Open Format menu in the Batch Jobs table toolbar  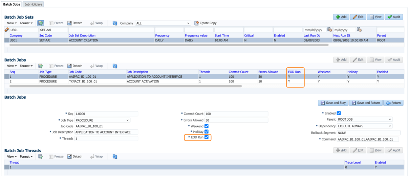point(26,66)
